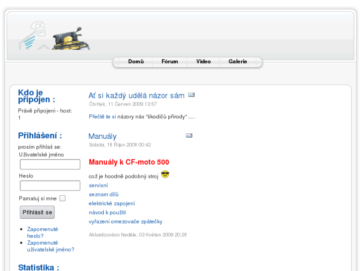The width and height of the screenshot is (361, 271).
Task: Follow the 'Přečtě te si' link
Action: [102, 117]
